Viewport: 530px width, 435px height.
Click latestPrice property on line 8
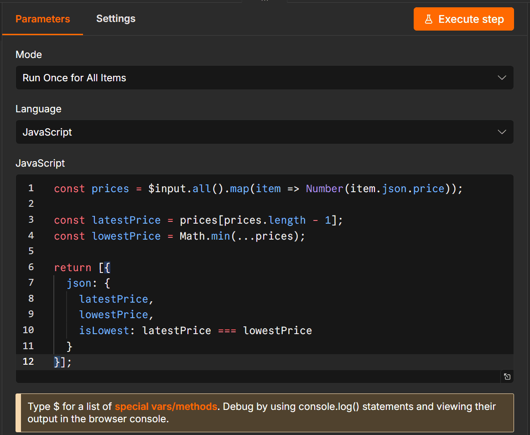point(114,299)
